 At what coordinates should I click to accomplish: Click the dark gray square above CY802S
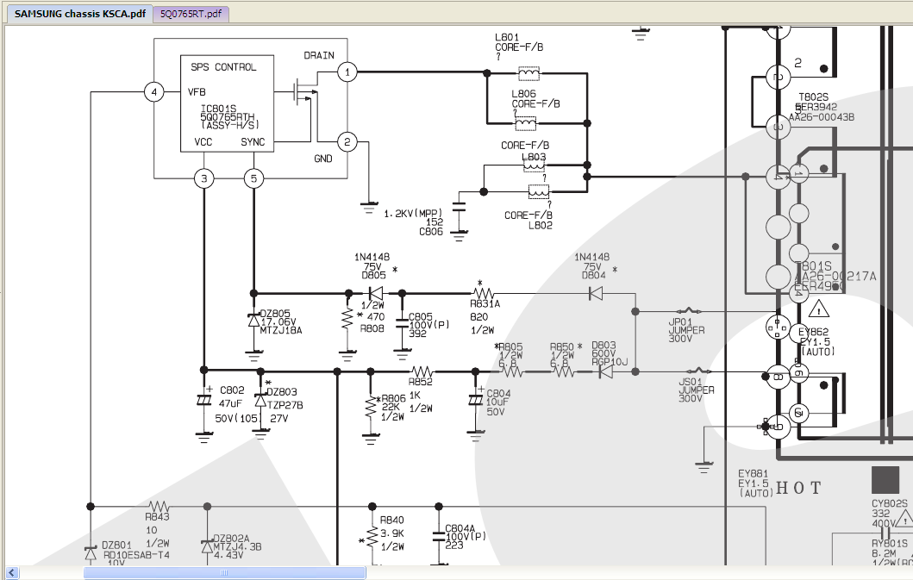885,480
